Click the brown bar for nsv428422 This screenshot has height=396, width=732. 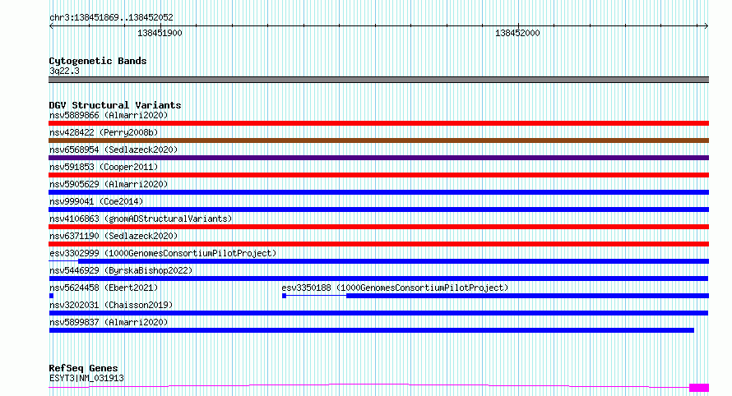[378, 140]
